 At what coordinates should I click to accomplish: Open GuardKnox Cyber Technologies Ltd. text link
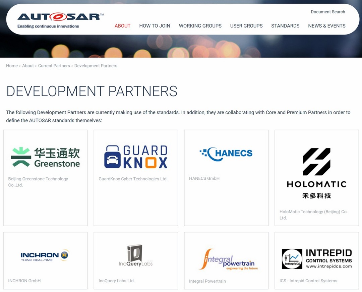(133, 179)
